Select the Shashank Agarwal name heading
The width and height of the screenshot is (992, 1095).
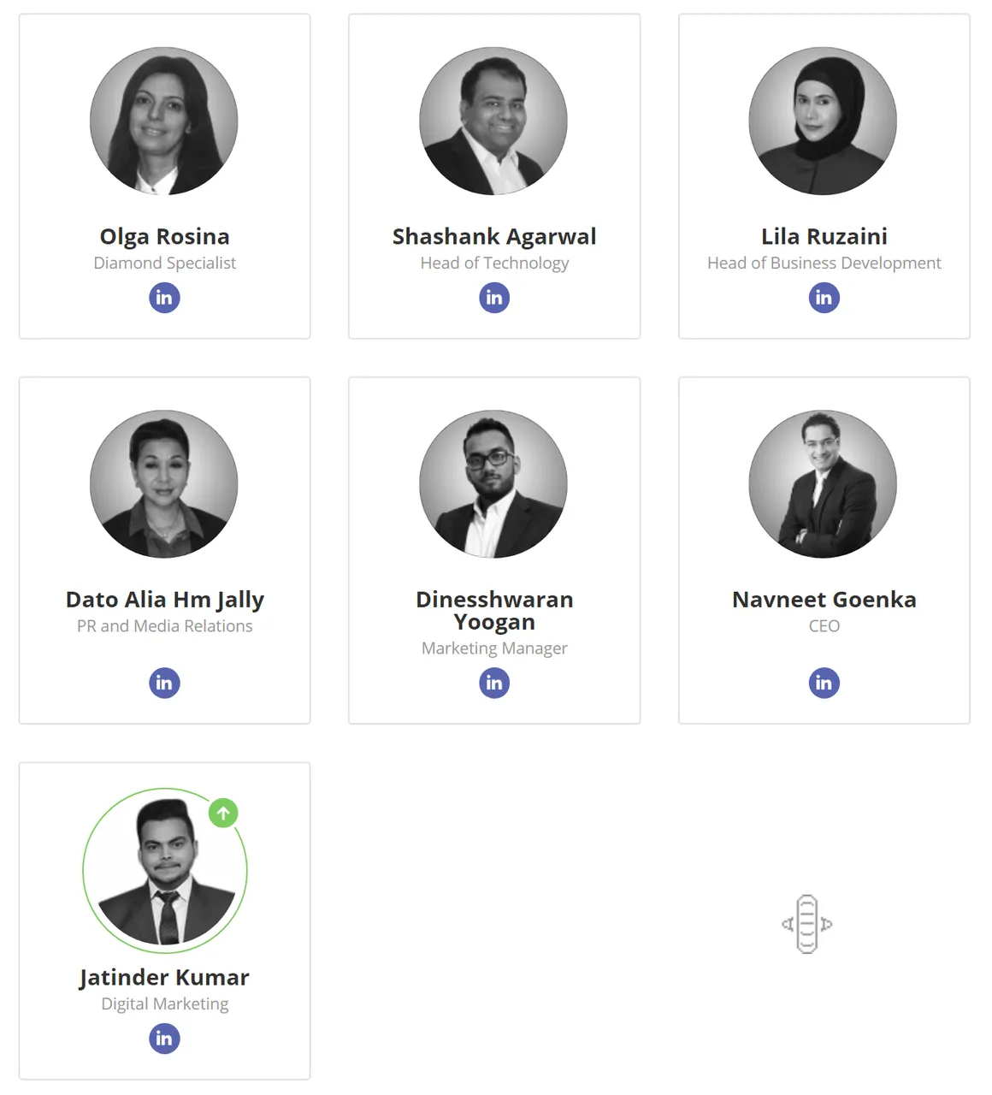pos(494,237)
